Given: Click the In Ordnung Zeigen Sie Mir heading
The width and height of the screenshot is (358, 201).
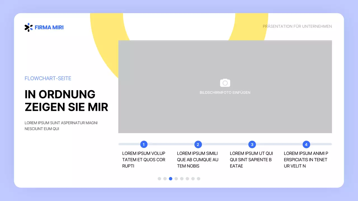Looking at the screenshot, I should pyautogui.click(x=66, y=100).
